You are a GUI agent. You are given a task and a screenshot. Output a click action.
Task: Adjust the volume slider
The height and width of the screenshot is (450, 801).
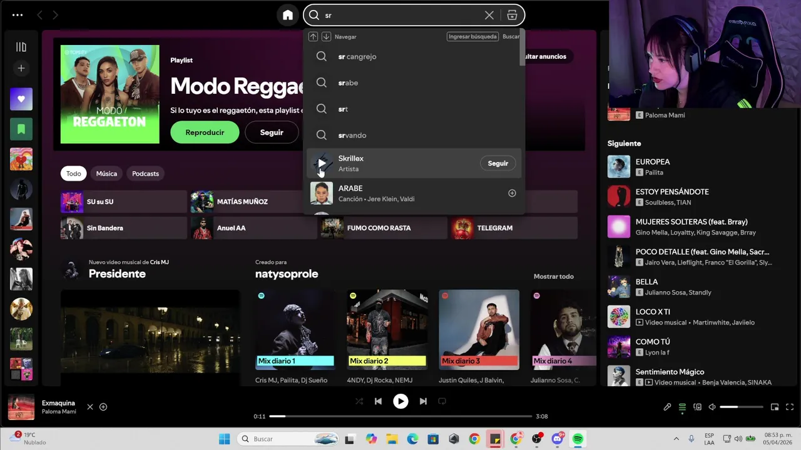tap(742, 407)
